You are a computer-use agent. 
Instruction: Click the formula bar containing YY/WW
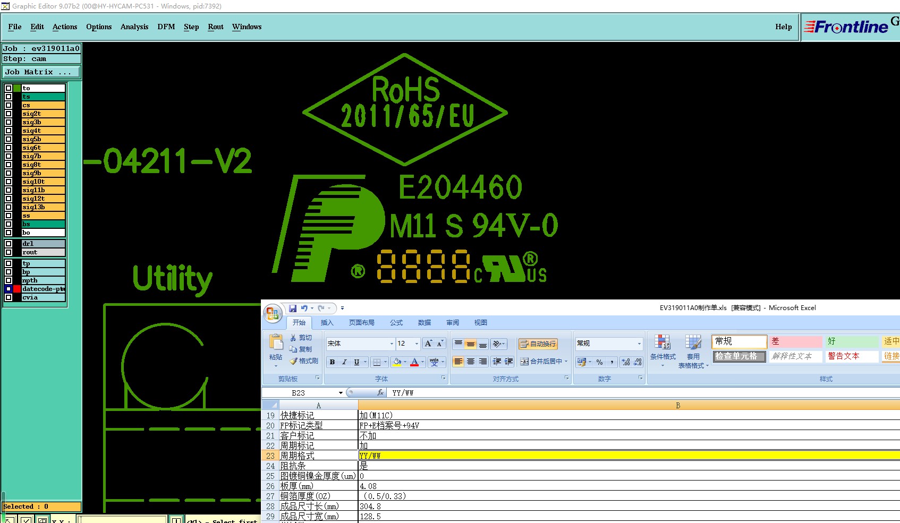[x=644, y=393]
